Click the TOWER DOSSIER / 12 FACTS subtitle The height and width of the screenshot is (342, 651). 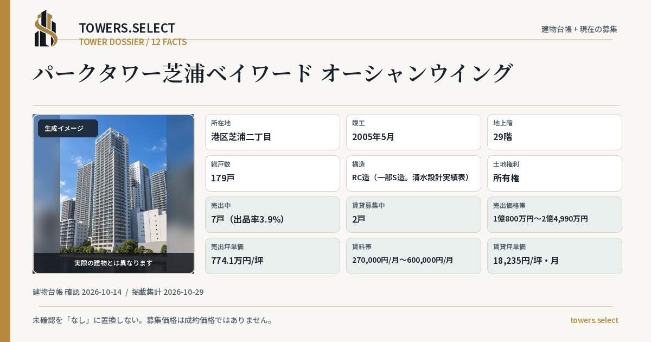(133, 42)
